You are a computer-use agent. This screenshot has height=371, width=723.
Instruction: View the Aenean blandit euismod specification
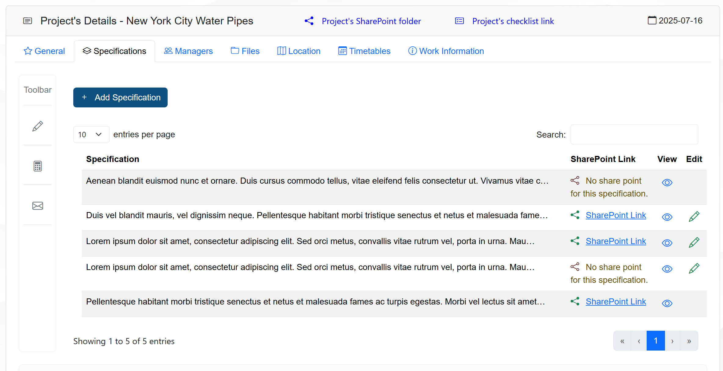[x=667, y=182]
